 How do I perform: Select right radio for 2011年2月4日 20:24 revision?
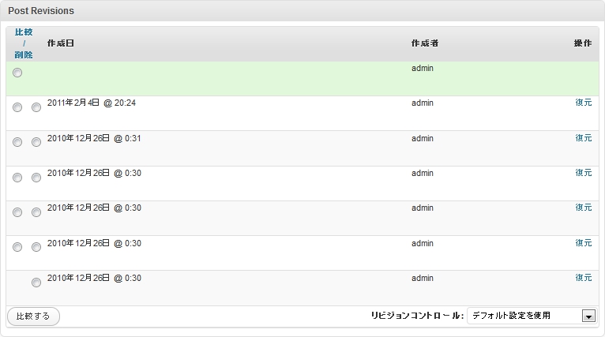click(x=36, y=107)
